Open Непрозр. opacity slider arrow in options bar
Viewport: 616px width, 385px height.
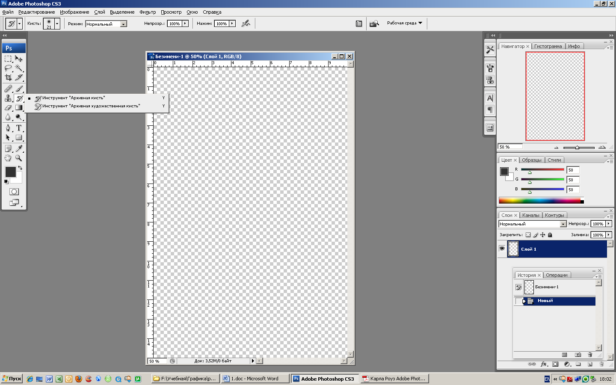[185, 24]
